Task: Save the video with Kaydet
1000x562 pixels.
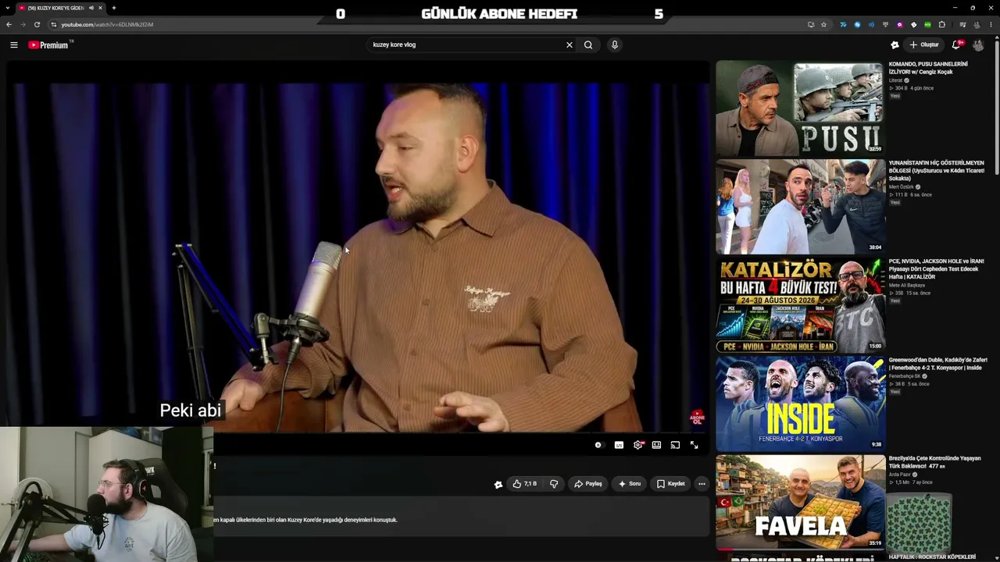Action: tap(670, 484)
